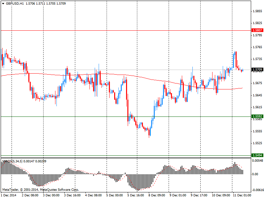Click the 1.5825 price scale value

(x=257, y=23)
